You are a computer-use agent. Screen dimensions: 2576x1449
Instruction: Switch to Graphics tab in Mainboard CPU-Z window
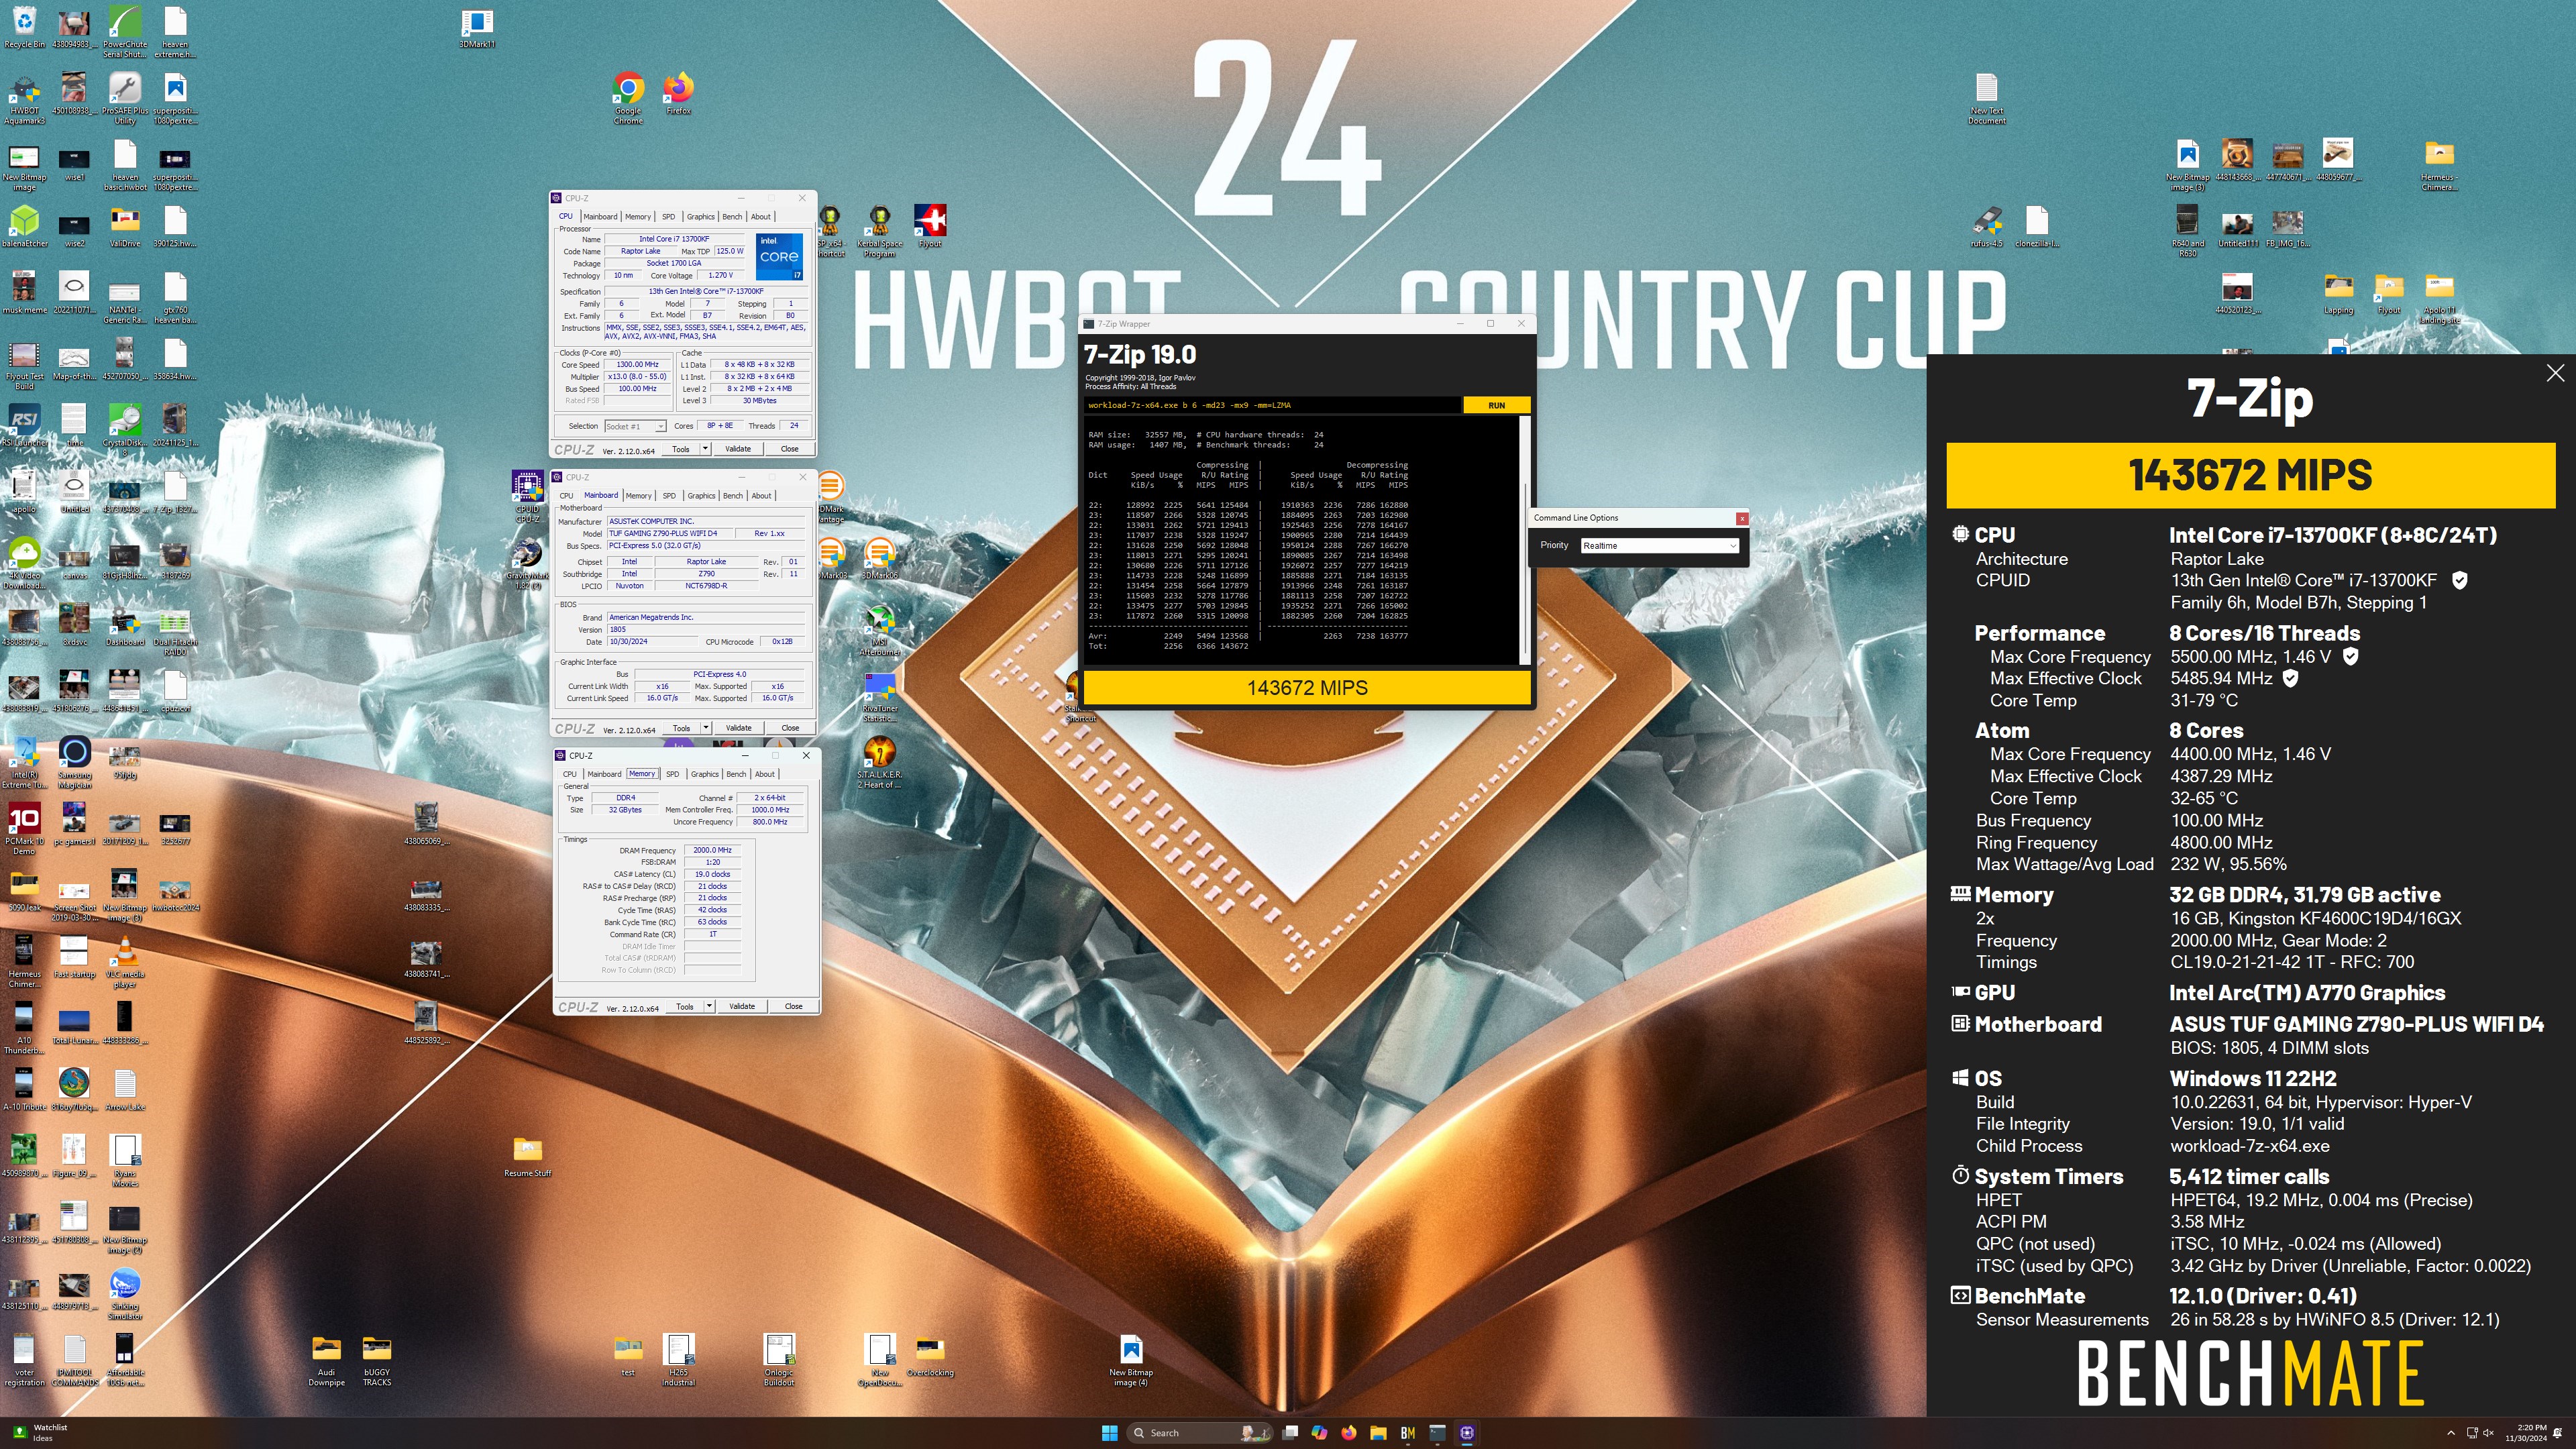click(701, 495)
